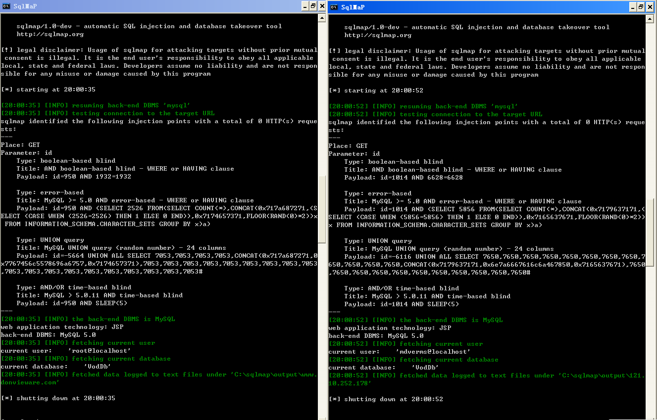Image resolution: width=657 pixels, height=420 pixels.
Task: Click 'shutting down at 20:00:35' line
Action: point(58,398)
